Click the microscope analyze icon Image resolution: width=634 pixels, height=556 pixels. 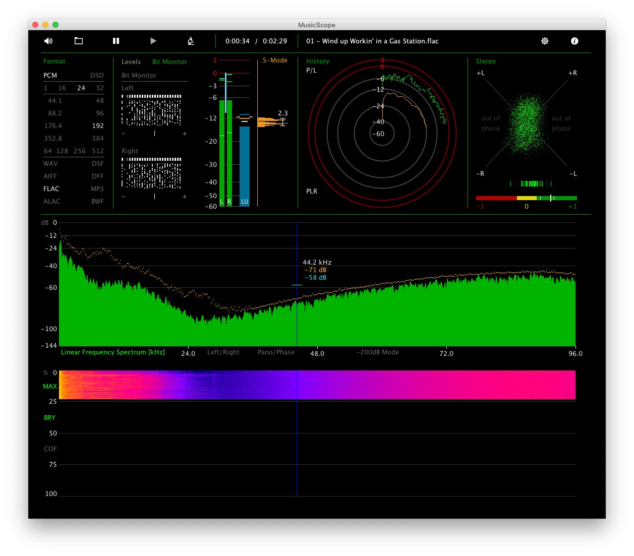pyautogui.click(x=191, y=41)
